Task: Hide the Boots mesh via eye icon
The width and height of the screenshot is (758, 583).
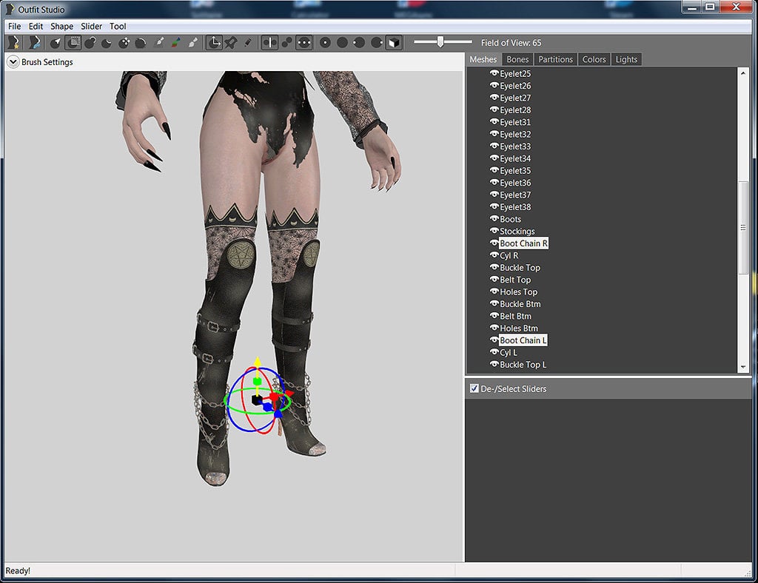Action: click(494, 218)
